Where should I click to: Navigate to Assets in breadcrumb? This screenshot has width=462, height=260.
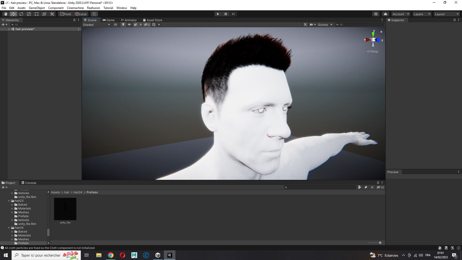click(55, 192)
